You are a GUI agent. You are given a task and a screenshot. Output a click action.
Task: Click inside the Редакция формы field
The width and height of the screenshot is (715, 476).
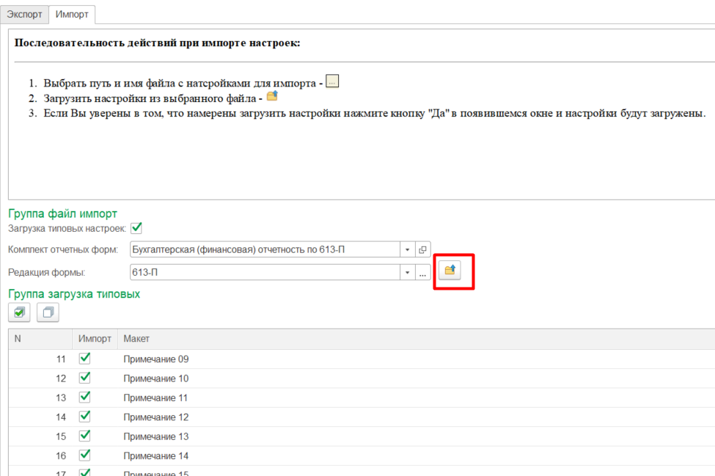point(264,273)
